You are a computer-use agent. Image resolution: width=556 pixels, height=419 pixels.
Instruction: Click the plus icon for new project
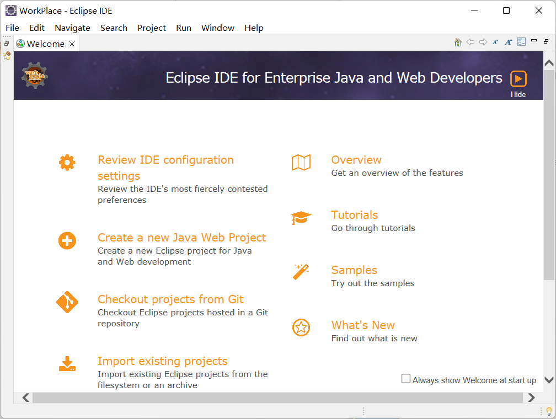pos(67,241)
